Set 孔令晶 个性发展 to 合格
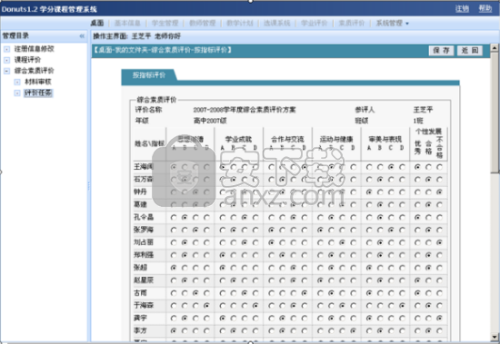This screenshot has height=344, width=500. coord(428,217)
